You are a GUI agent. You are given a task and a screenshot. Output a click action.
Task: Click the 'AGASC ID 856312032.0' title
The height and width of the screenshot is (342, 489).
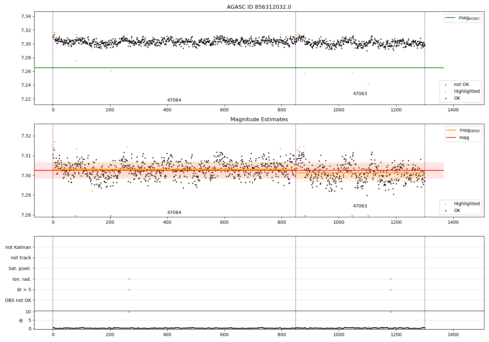(x=259, y=7)
